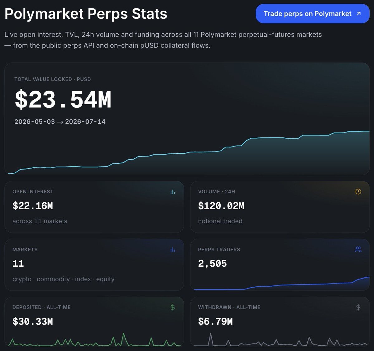This screenshot has width=374, height=351.
Task: Click the WITHDRAWN · ALL-TIME label
Action: pos(229,307)
